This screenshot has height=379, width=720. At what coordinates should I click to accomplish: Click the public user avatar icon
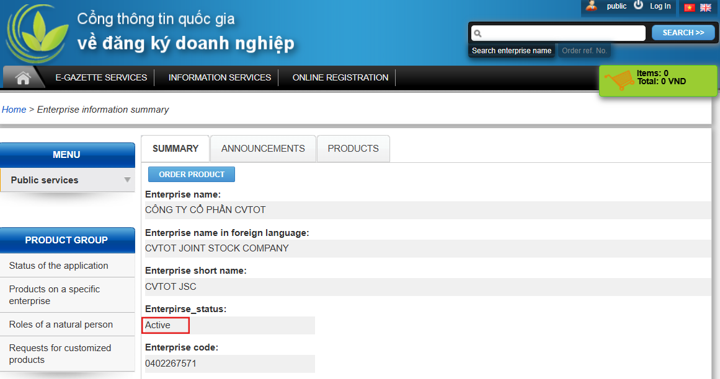click(x=592, y=6)
